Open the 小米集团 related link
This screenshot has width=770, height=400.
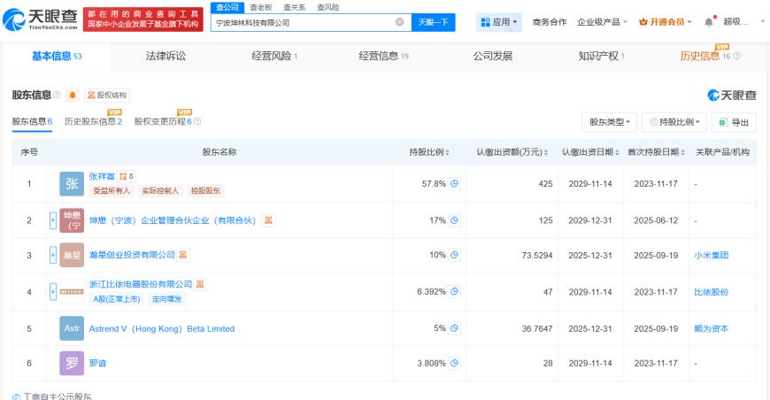pos(711,255)
